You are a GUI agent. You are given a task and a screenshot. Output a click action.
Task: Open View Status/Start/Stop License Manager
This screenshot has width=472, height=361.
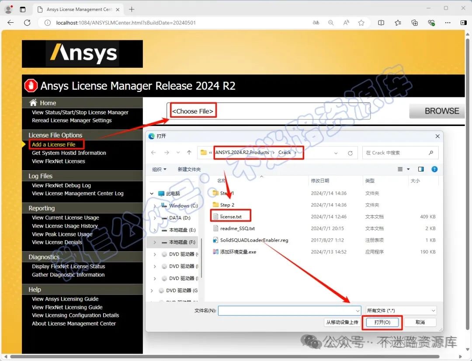pyautogui.click(x=80, y=112)
